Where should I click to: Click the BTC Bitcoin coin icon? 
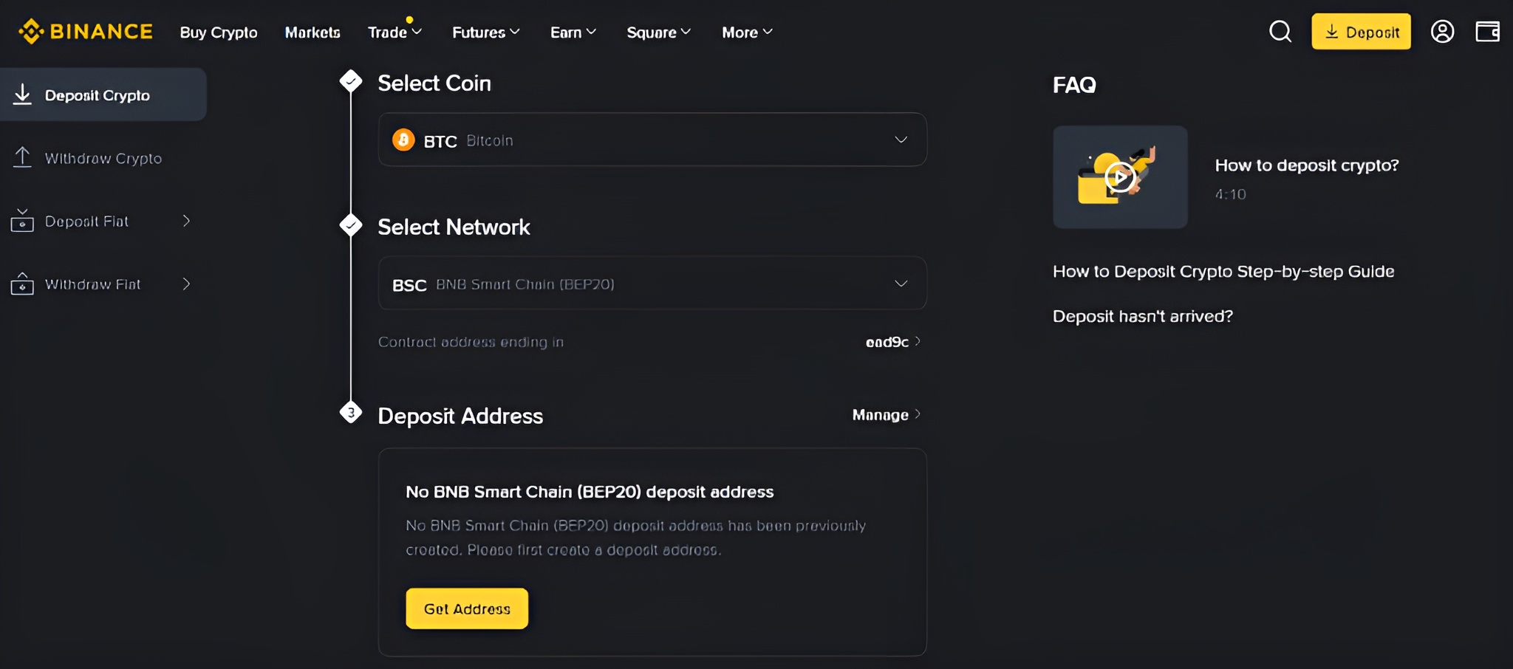click(x=403, y=140)
